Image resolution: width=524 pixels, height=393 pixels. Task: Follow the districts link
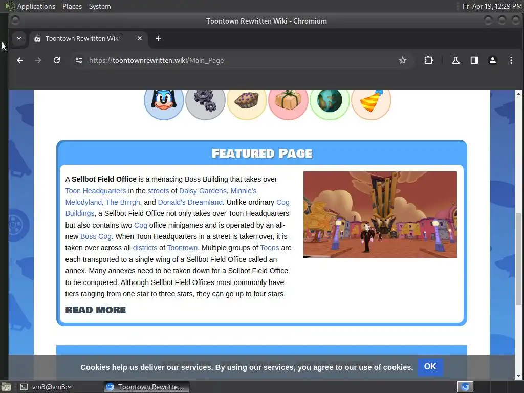coord(145,248)
